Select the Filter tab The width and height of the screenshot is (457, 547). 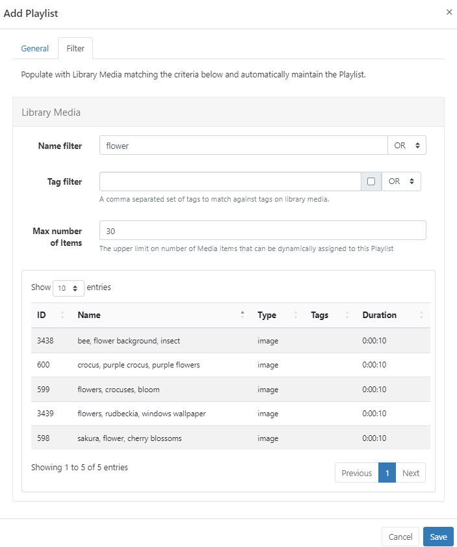[x=75, y=47]
